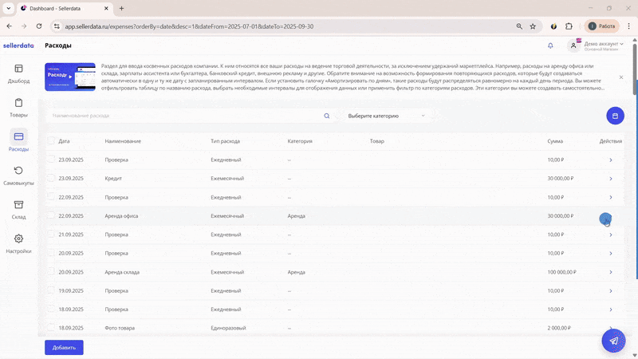Click the Расходы sidebar item
This screenshot has width=638, height=359.
[18, 142]
